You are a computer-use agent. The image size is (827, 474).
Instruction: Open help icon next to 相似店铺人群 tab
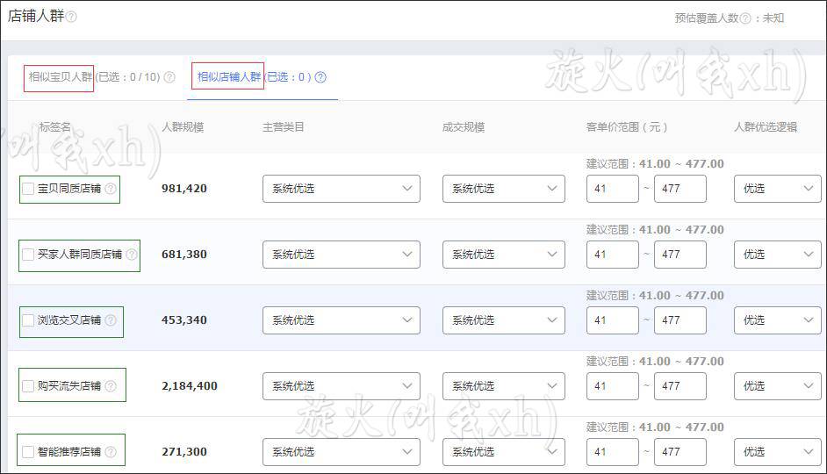[x=320, y=77]
